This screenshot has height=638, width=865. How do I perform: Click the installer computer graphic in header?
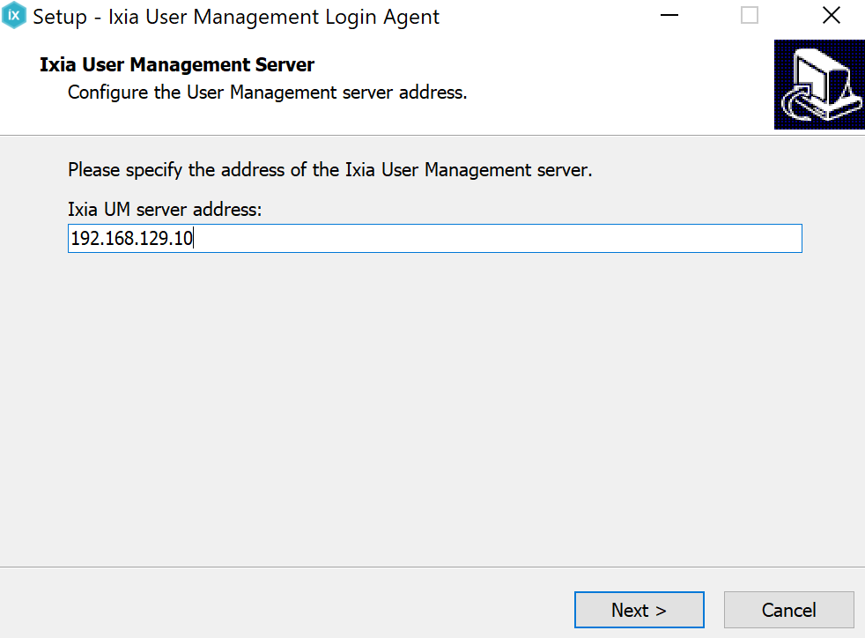click(x=818, y=85)
